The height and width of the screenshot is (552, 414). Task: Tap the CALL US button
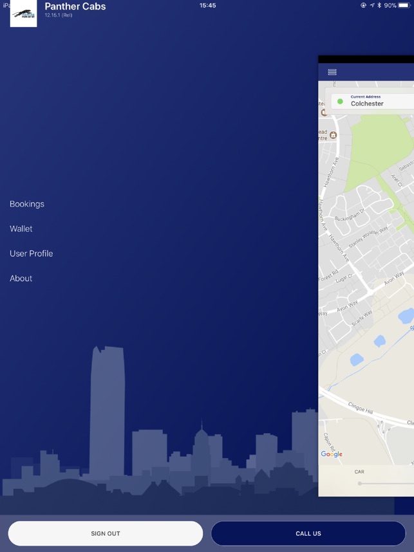[308, 533]
